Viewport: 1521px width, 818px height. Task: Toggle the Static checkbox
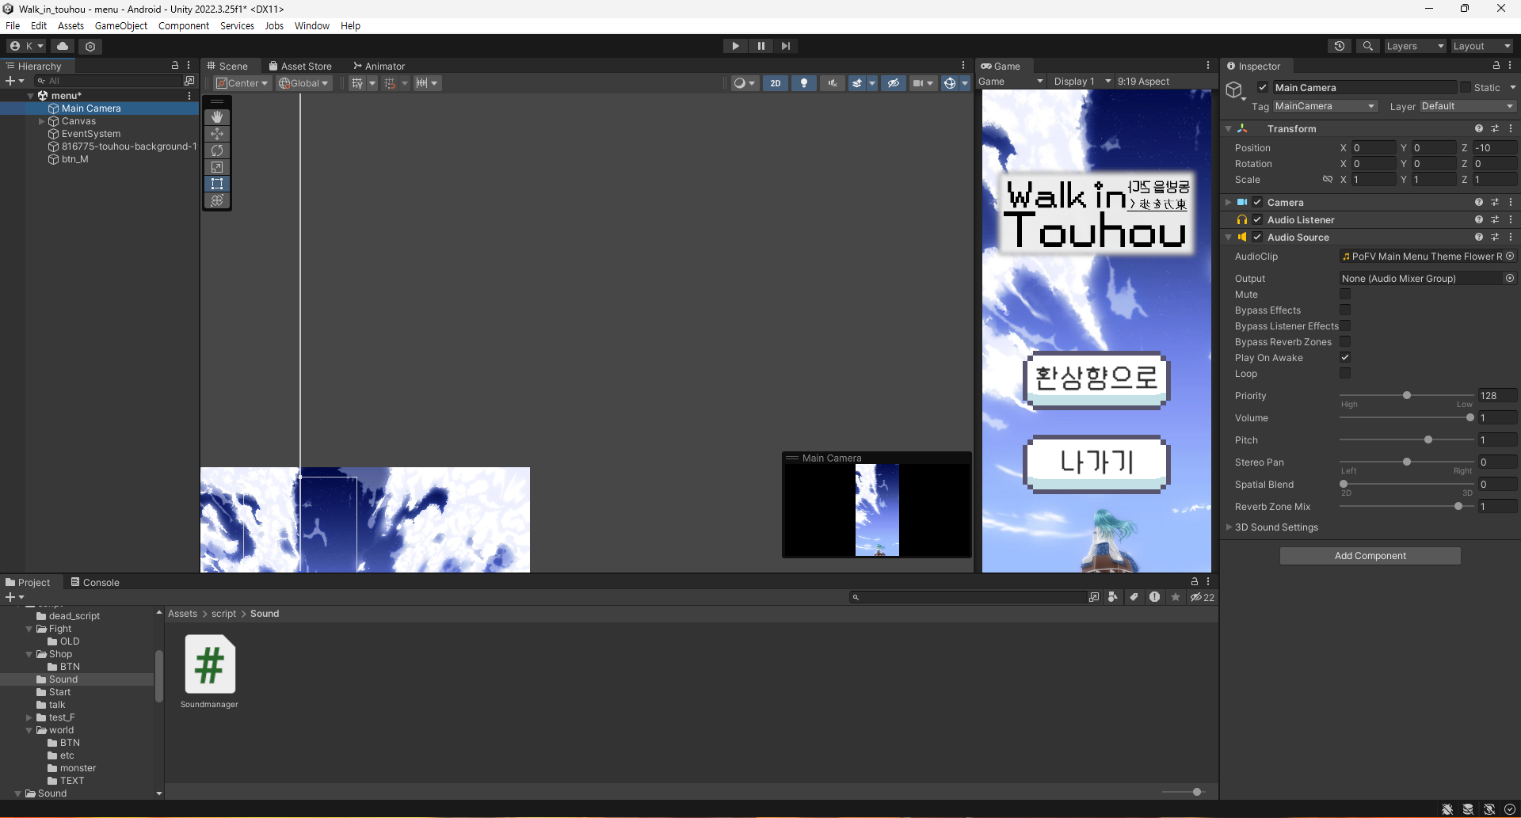(x=1466, y=88)
